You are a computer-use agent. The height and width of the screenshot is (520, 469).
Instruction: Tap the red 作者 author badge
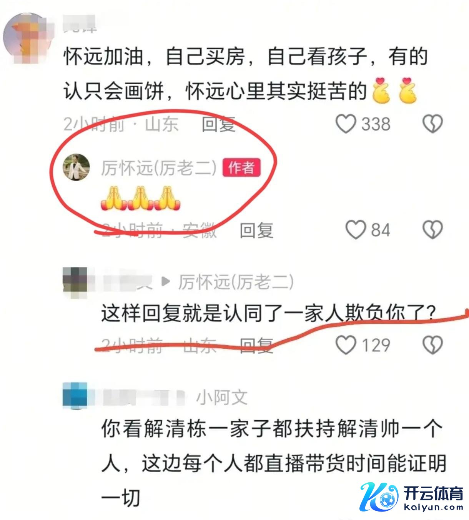(241, 168)
